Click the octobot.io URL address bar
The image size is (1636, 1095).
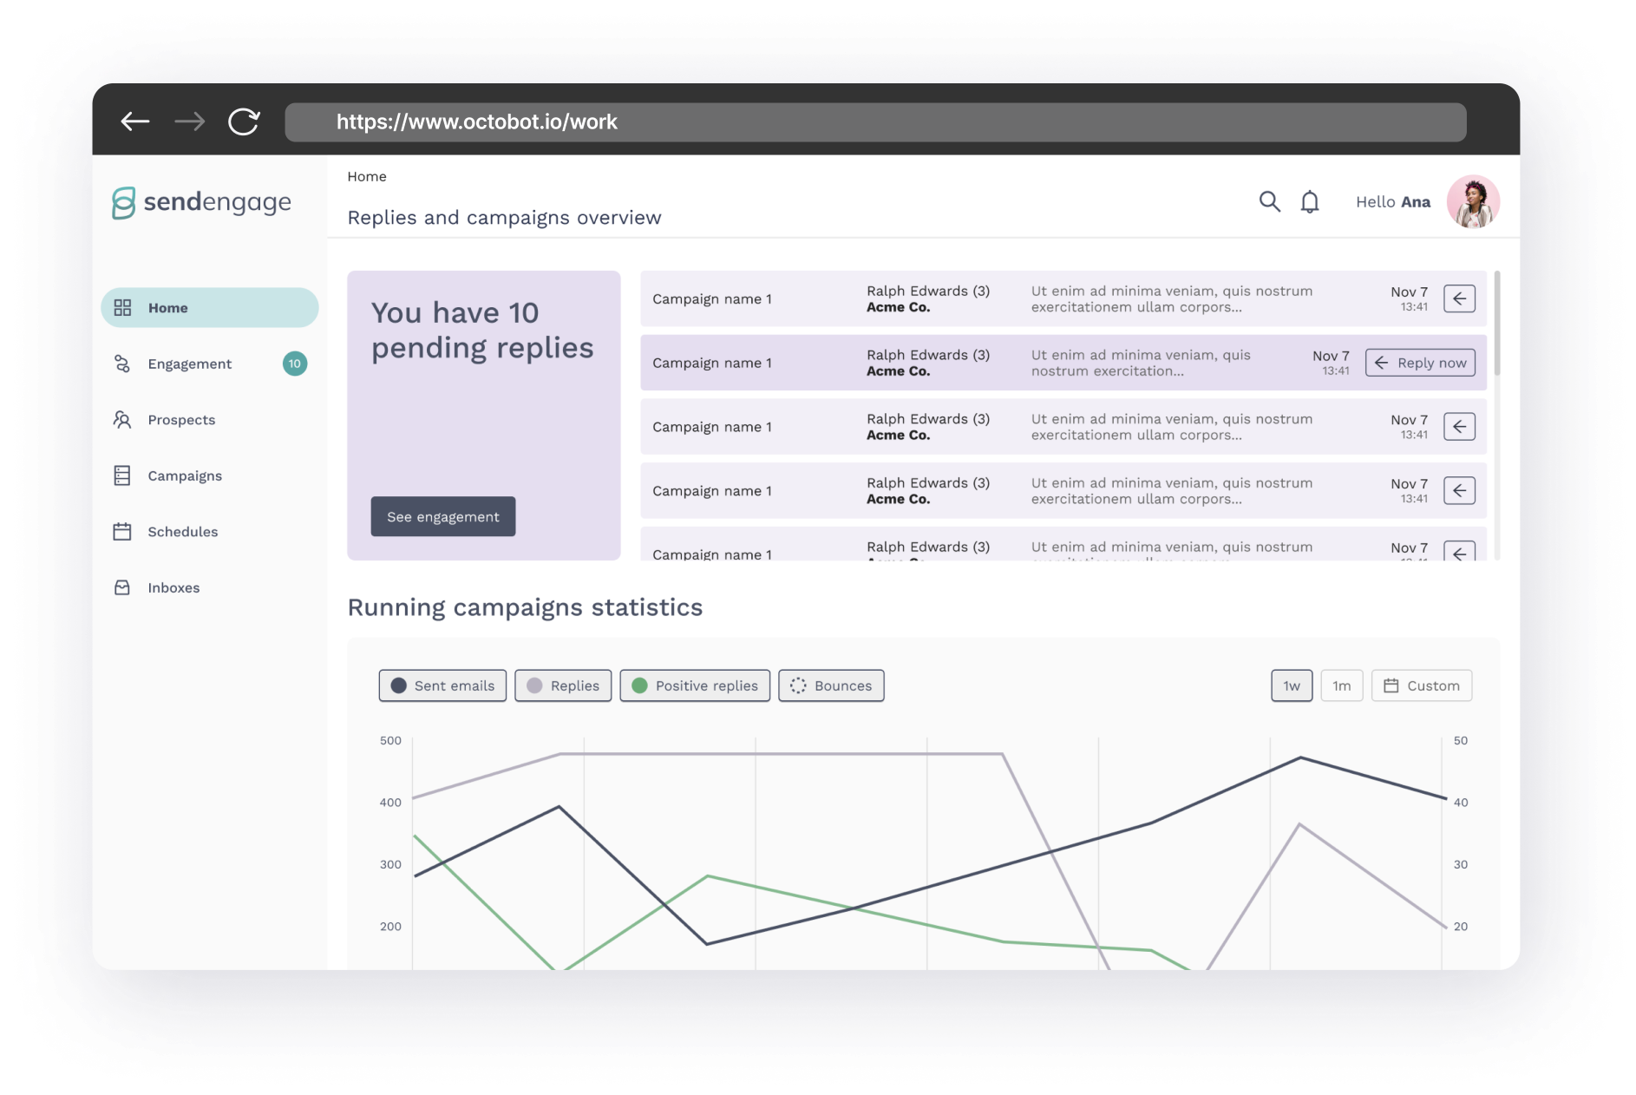[x=875, y=121]
